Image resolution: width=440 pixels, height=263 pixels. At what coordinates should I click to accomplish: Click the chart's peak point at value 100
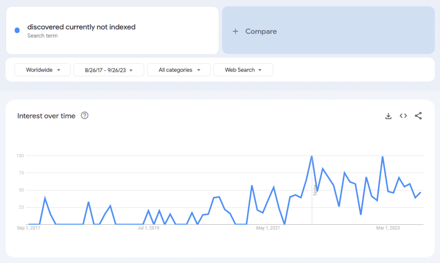[312, 156]
